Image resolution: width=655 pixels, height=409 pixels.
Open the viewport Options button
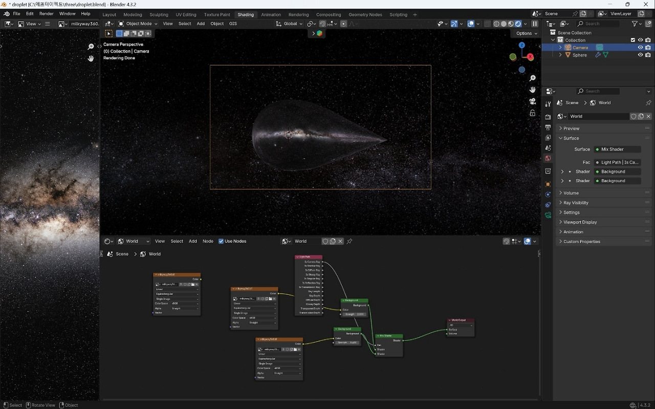[x=526, y=33]
